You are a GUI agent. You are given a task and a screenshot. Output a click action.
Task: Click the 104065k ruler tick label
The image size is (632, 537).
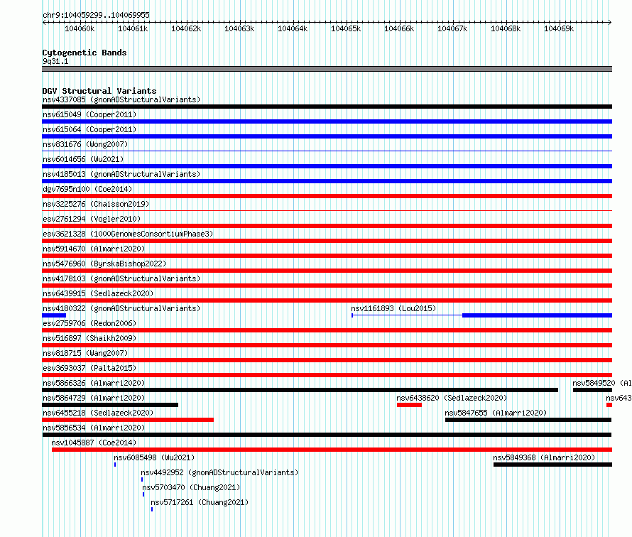pyautogui.click(x=346, y=28)
